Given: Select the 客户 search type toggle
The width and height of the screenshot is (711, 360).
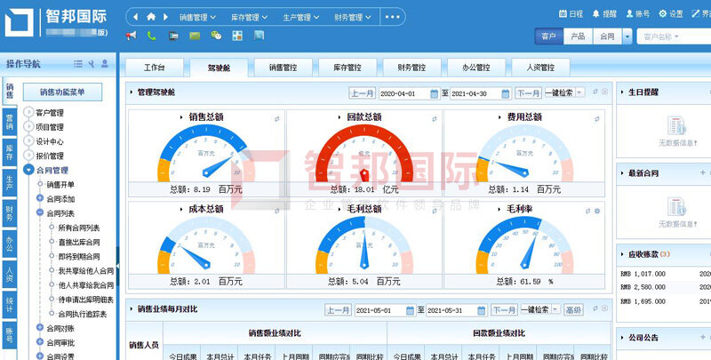Looking at the screenshot, I should (x=548, y=36).
